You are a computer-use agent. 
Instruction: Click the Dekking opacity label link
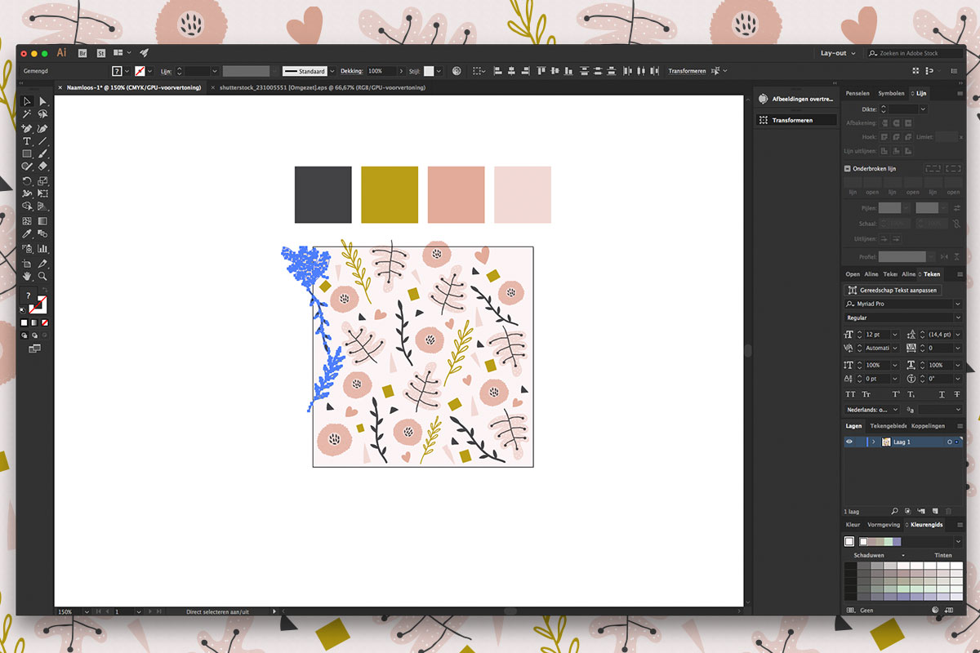[352, 71]
